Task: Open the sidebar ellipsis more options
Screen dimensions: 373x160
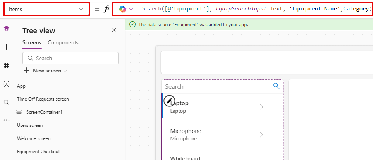Action: click(7, 120)
